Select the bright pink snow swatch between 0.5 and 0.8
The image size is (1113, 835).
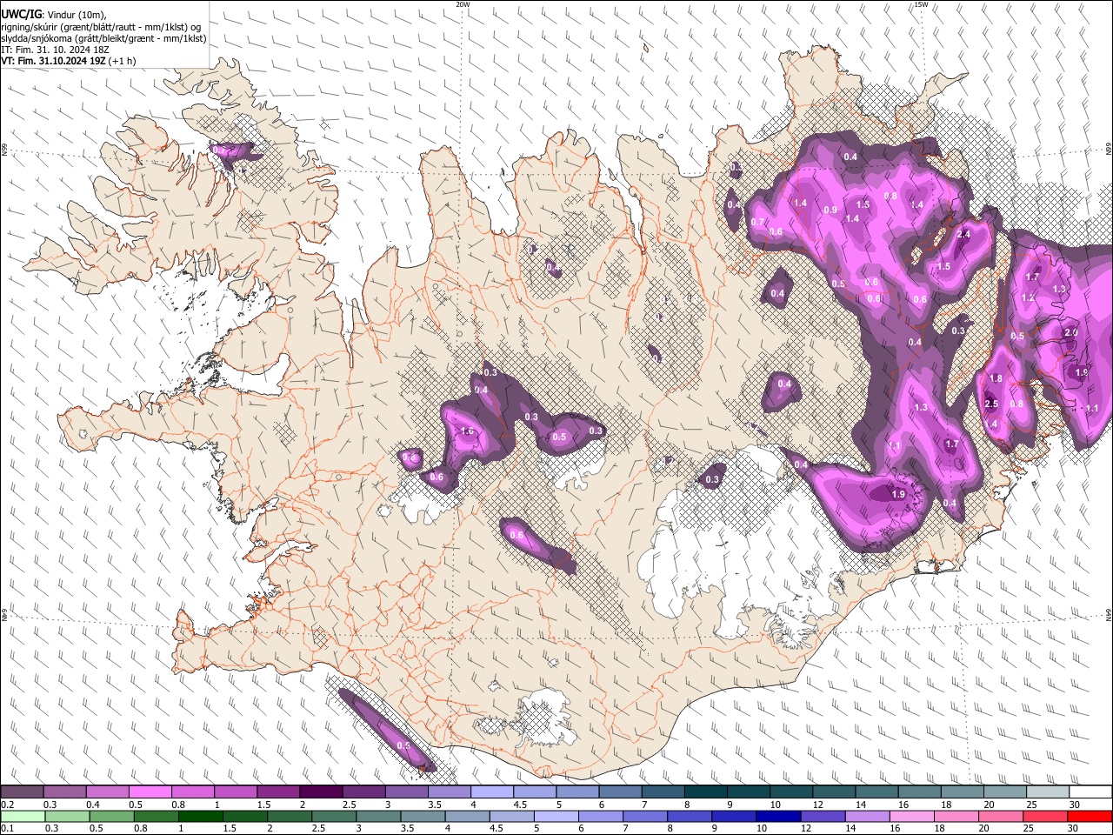click(x=150, y=792)
